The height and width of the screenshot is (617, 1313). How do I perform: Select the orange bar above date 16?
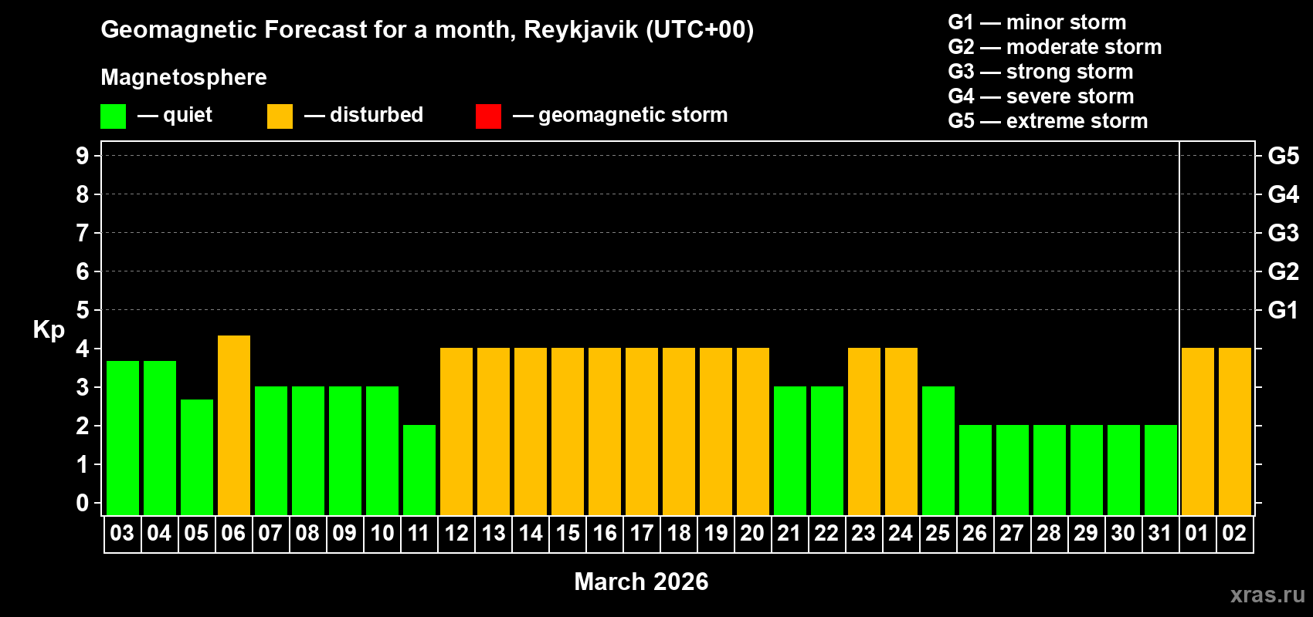coord(605,431)
